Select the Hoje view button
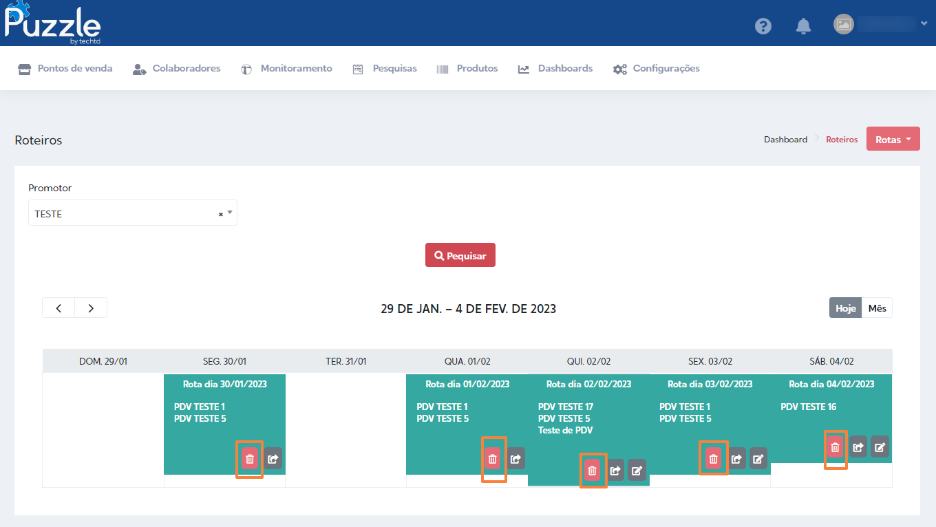The width and height of the screenshot is (936, 527). click(845, 308)
